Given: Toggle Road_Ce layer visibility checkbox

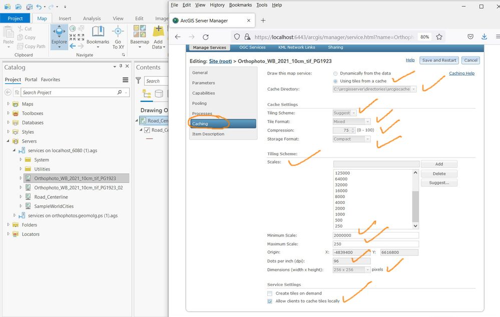Looking at the screenshot, I should click(147, 130).
